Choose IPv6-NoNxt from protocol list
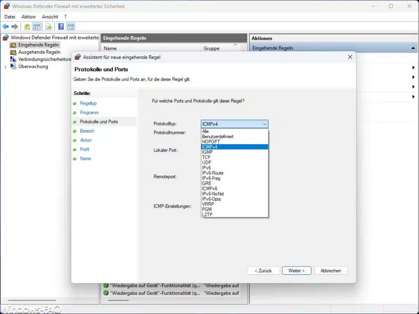This screenshot has height=314, width=419. (x=234, y=194)
